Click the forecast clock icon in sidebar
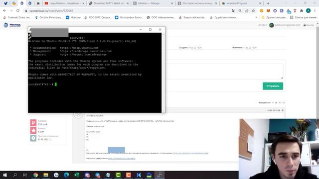 [x=33, y=138]
